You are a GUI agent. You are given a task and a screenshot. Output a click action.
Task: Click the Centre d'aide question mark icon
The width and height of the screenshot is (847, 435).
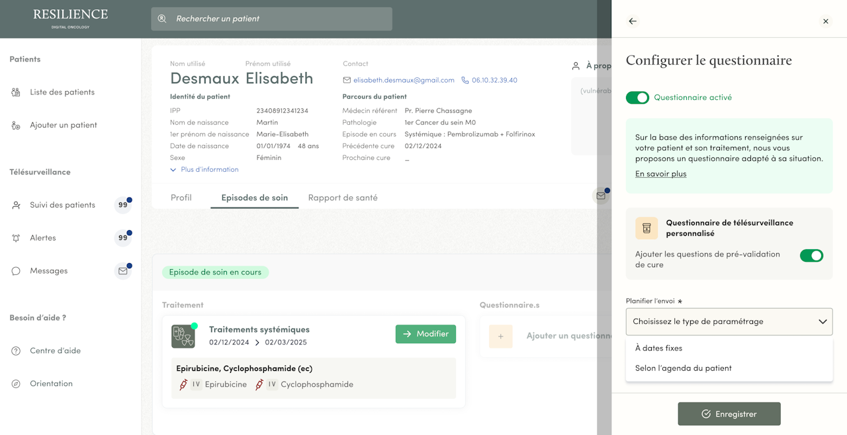pos(16,351)
